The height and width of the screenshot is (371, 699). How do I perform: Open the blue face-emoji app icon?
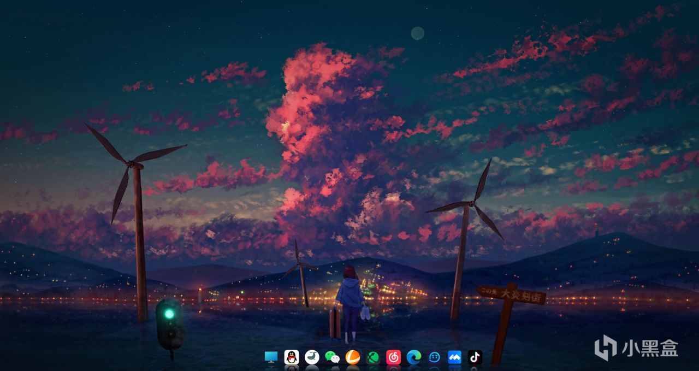434,357
